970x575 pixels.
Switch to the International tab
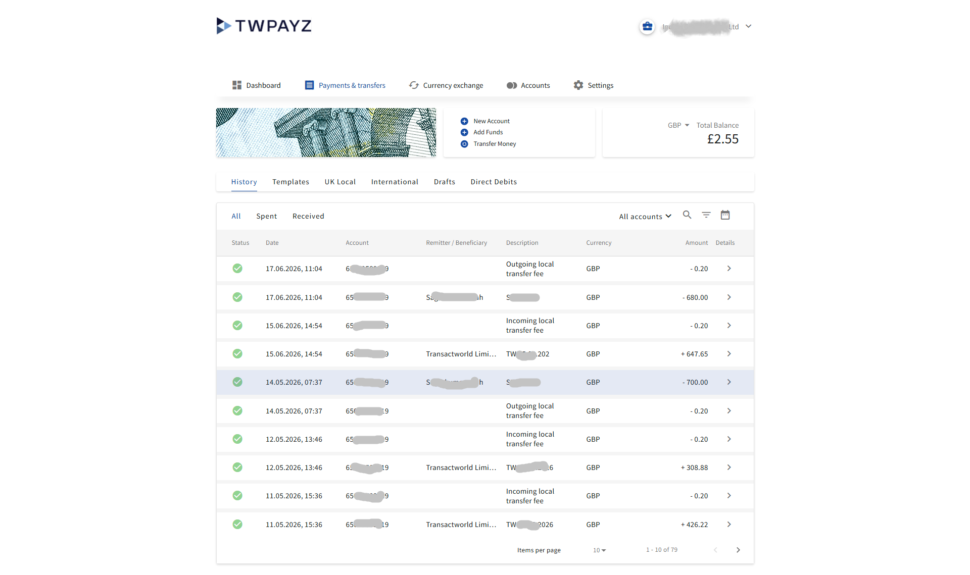(x=395, y=182)
